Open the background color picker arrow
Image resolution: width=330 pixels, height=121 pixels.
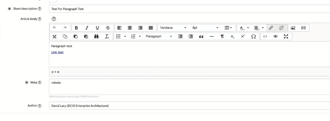(263, 28)
